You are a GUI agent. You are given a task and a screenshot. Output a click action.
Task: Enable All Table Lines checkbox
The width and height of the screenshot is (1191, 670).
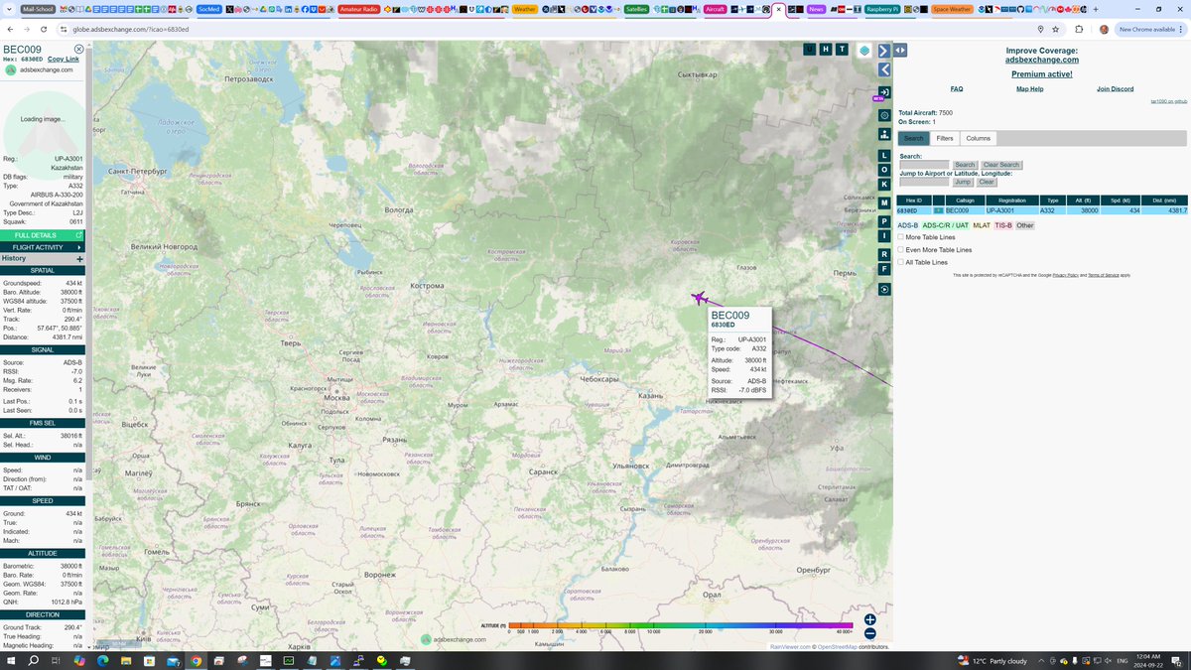[901, 262]
